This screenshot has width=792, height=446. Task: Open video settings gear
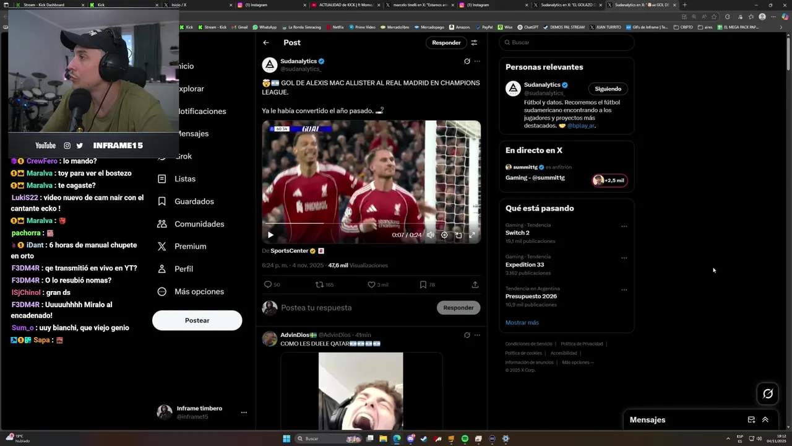point(444,235)
